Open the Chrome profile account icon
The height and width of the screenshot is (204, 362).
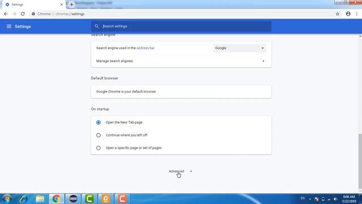click(348, 14)
